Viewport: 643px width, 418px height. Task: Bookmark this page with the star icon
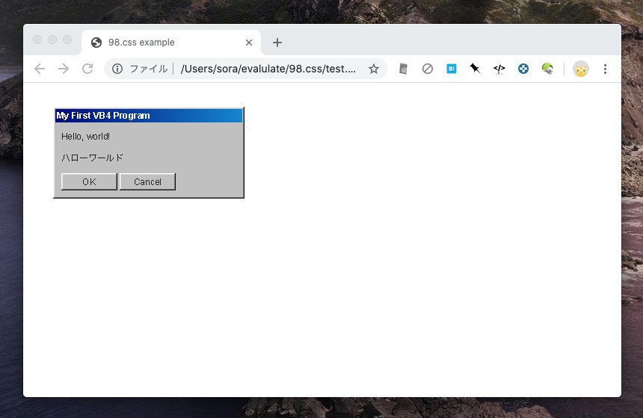tap(374, 69)
